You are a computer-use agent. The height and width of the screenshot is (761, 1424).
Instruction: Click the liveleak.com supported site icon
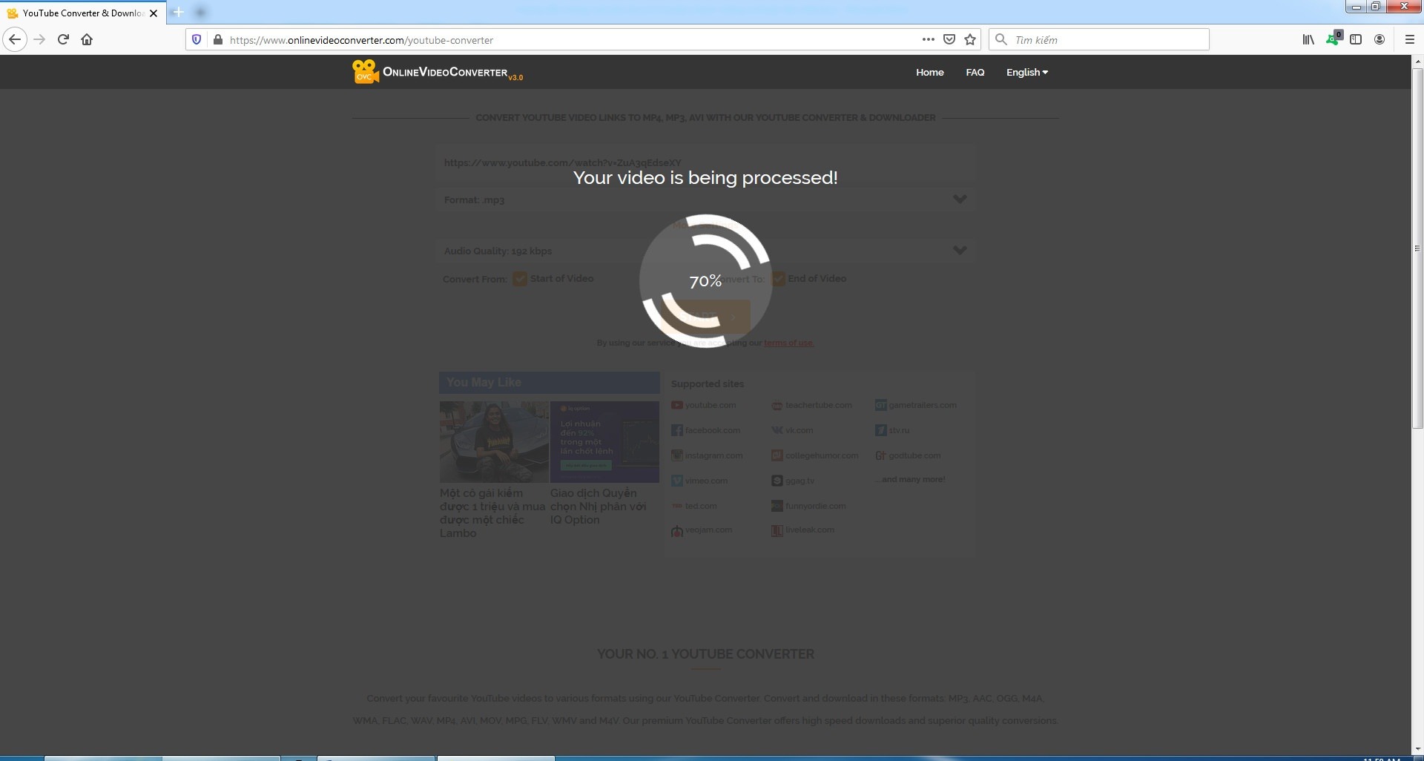coord(777,530)
